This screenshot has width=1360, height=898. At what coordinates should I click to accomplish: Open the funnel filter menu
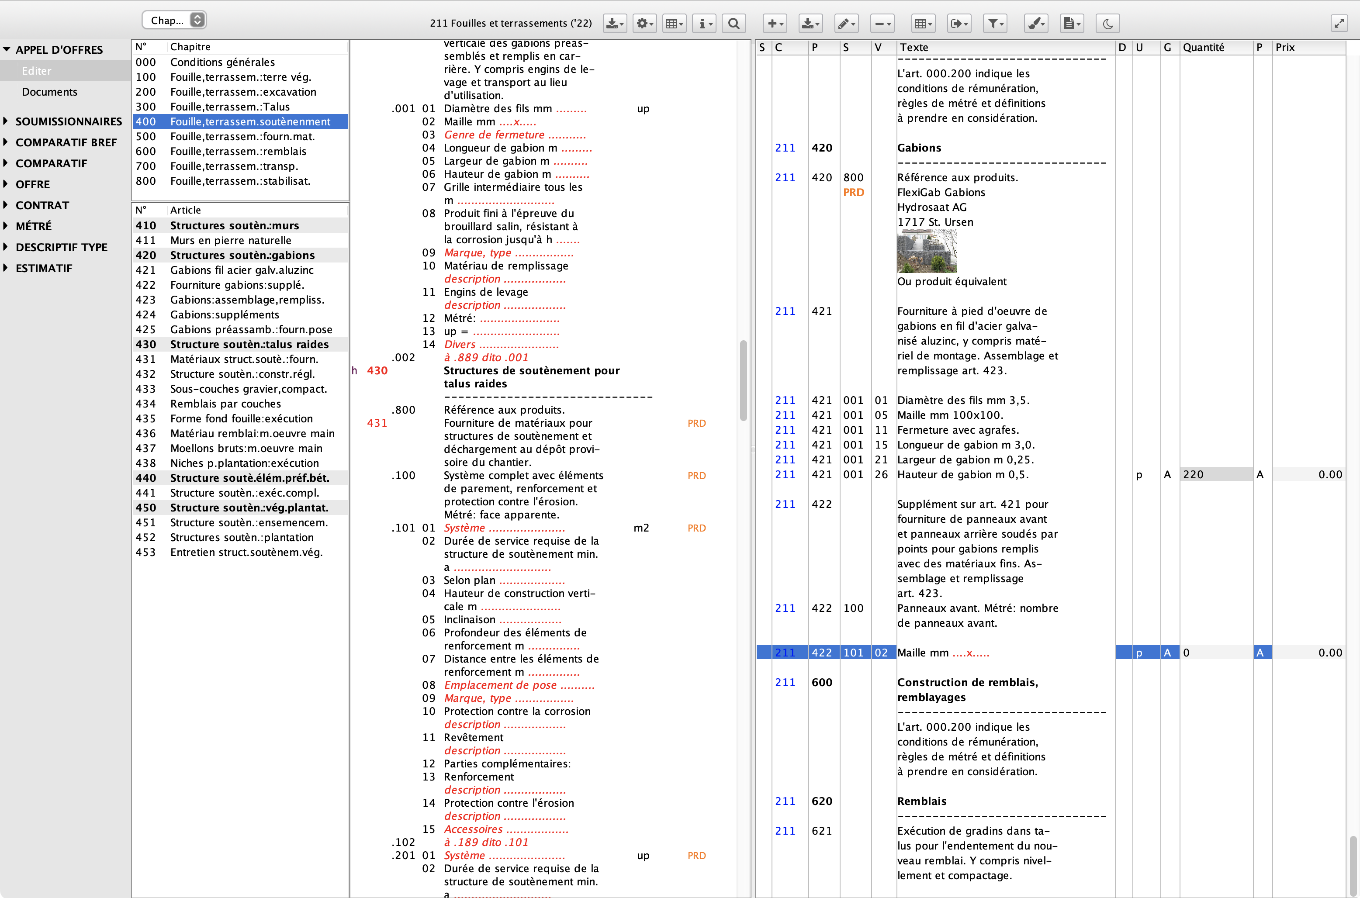(995, 24)
